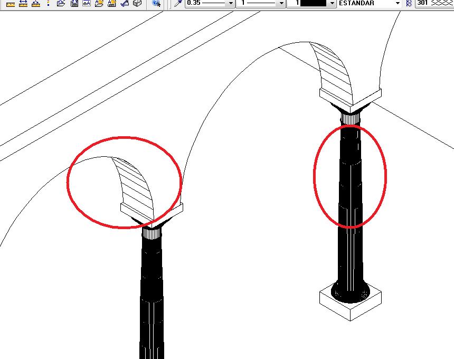Click the save disk with letter A icon
The image size is (454, 359).
112,3
